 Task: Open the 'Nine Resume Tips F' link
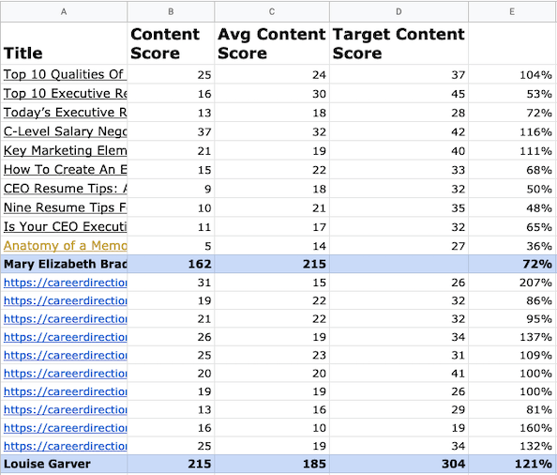pos(65,207)
